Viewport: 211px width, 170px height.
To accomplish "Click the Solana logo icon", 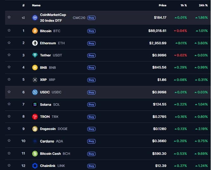I will [35, 104].
